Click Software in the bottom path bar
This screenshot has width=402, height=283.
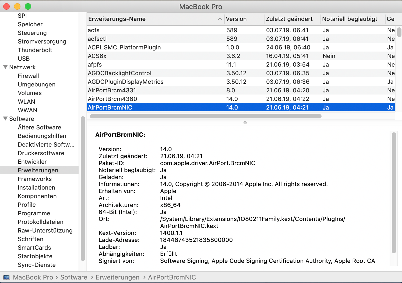[x=74, y=277]
